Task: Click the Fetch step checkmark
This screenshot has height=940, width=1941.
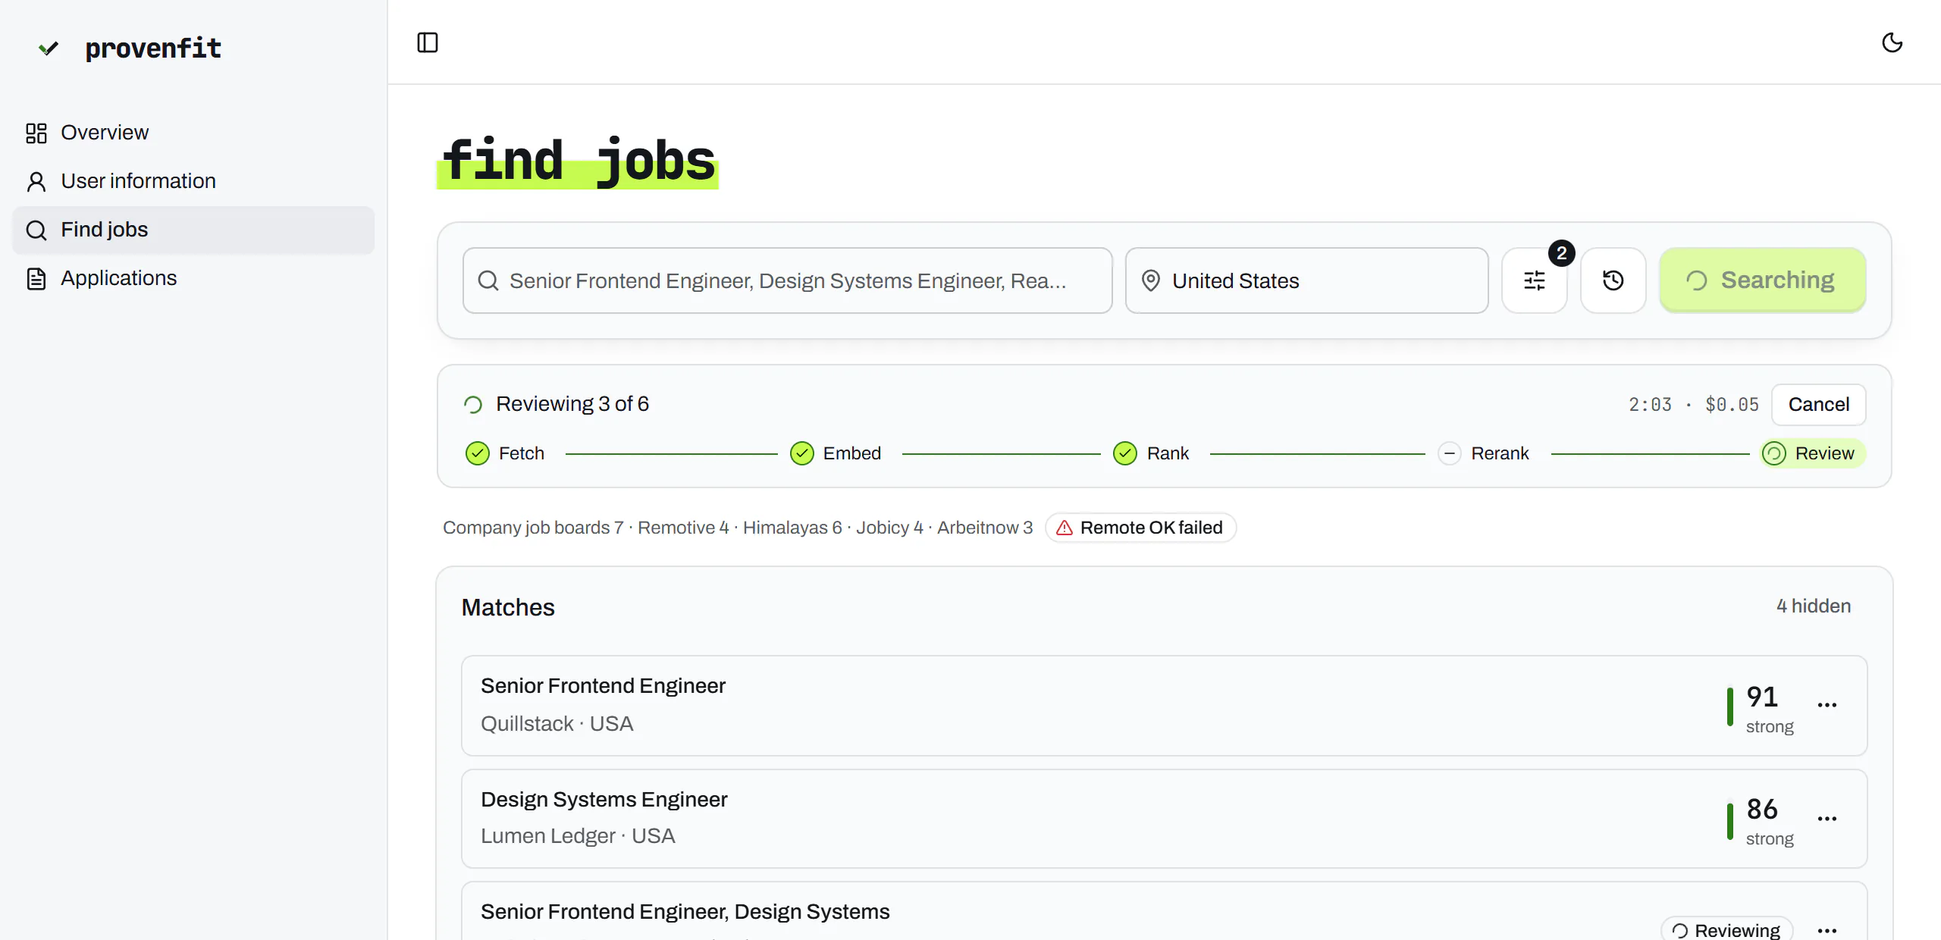Action: [478, 453]
